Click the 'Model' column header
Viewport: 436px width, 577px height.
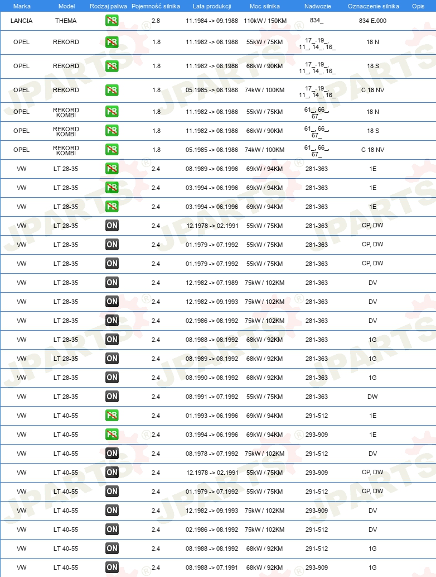tap(66, 6)
